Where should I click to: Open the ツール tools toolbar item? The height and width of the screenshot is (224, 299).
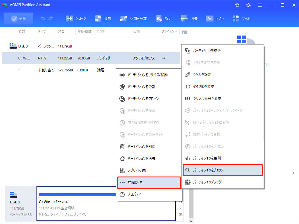241,19
